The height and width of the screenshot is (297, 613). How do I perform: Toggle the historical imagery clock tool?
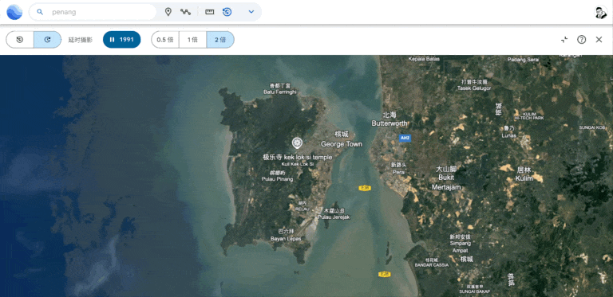tap(227, 12)
